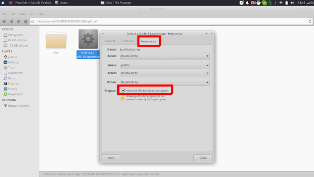Switch to Kazam taskbar item
This screenshot has height=177, width=314.
(x=62, y=2)
